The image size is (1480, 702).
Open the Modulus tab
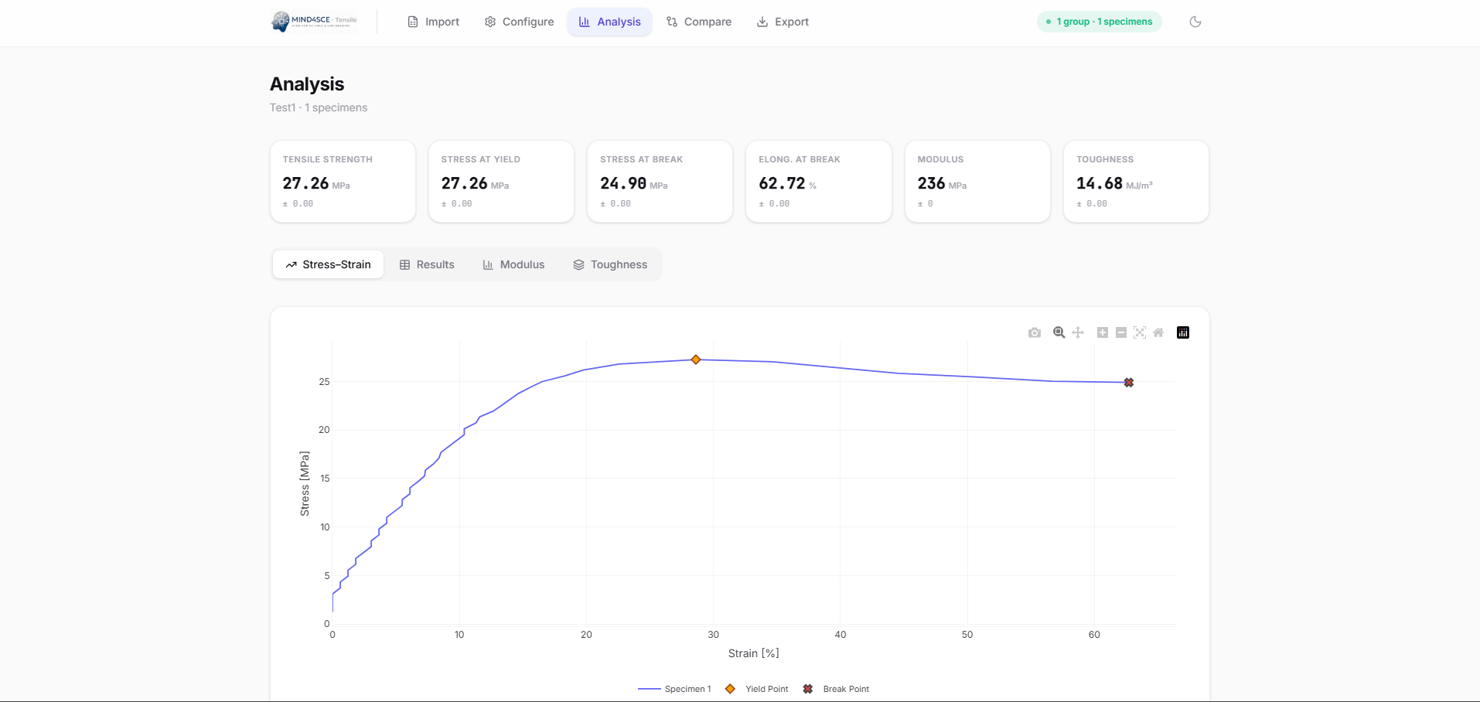(x=513, y=264)
